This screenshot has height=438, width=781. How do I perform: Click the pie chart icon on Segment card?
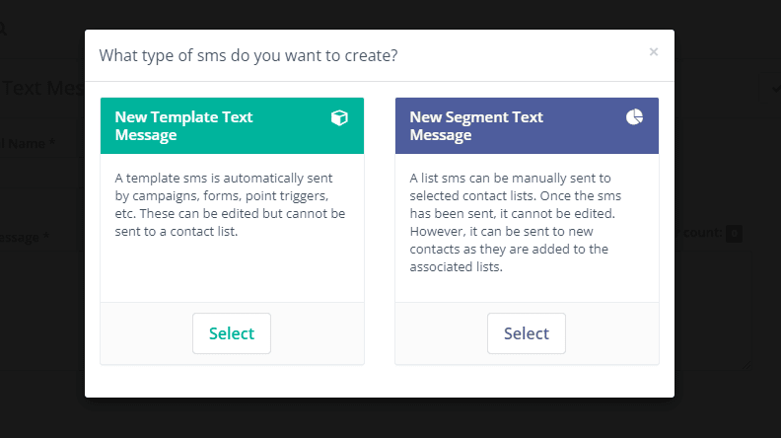click(635, 117)
